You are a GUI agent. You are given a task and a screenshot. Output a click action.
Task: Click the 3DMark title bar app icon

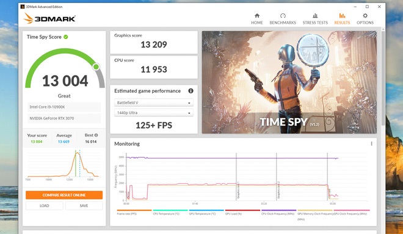click(23, 7)
